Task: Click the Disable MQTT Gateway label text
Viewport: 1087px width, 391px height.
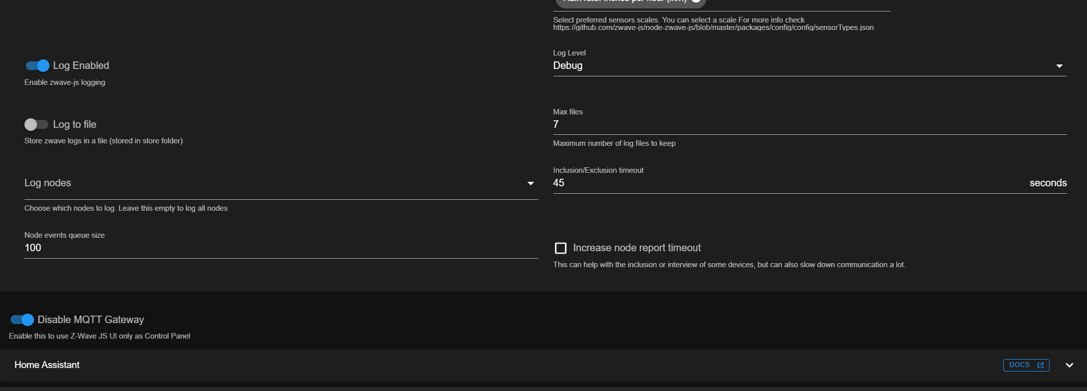Action: click(90, 320)
